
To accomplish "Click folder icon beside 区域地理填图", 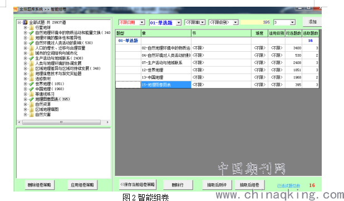I will click(31, 109).
